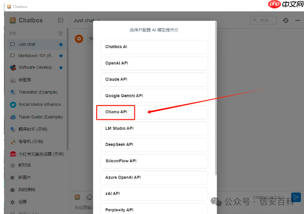Click the archive conversations icon beside 对话
This screenshot has height=214, width=304.
61,33
